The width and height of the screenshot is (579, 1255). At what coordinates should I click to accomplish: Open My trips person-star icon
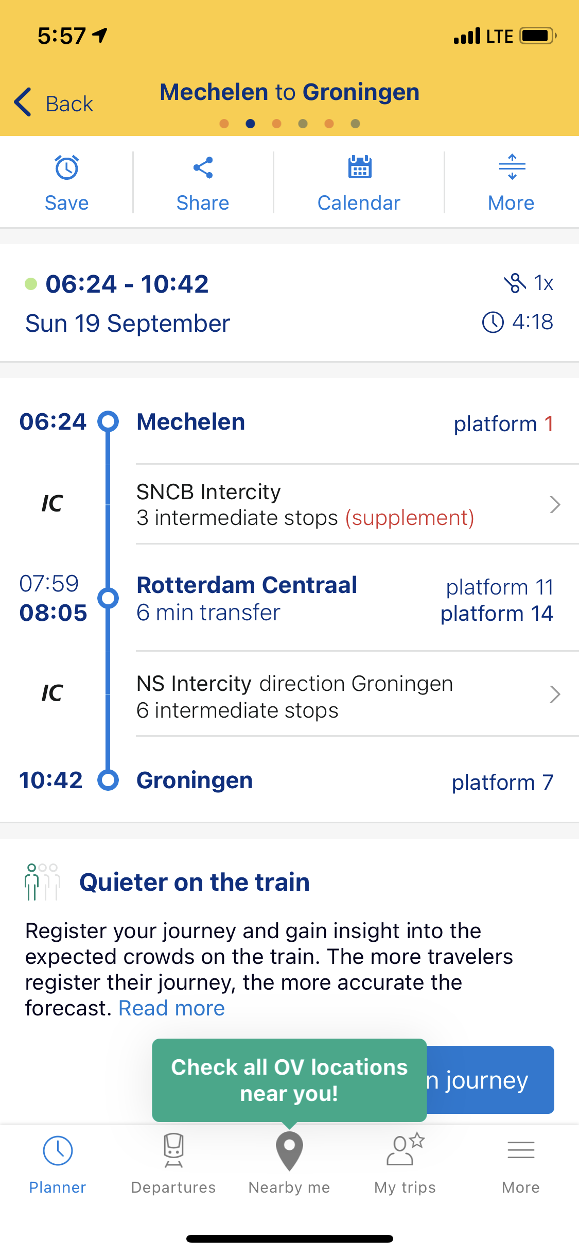pyautogui.click(x=405, y=1151)
